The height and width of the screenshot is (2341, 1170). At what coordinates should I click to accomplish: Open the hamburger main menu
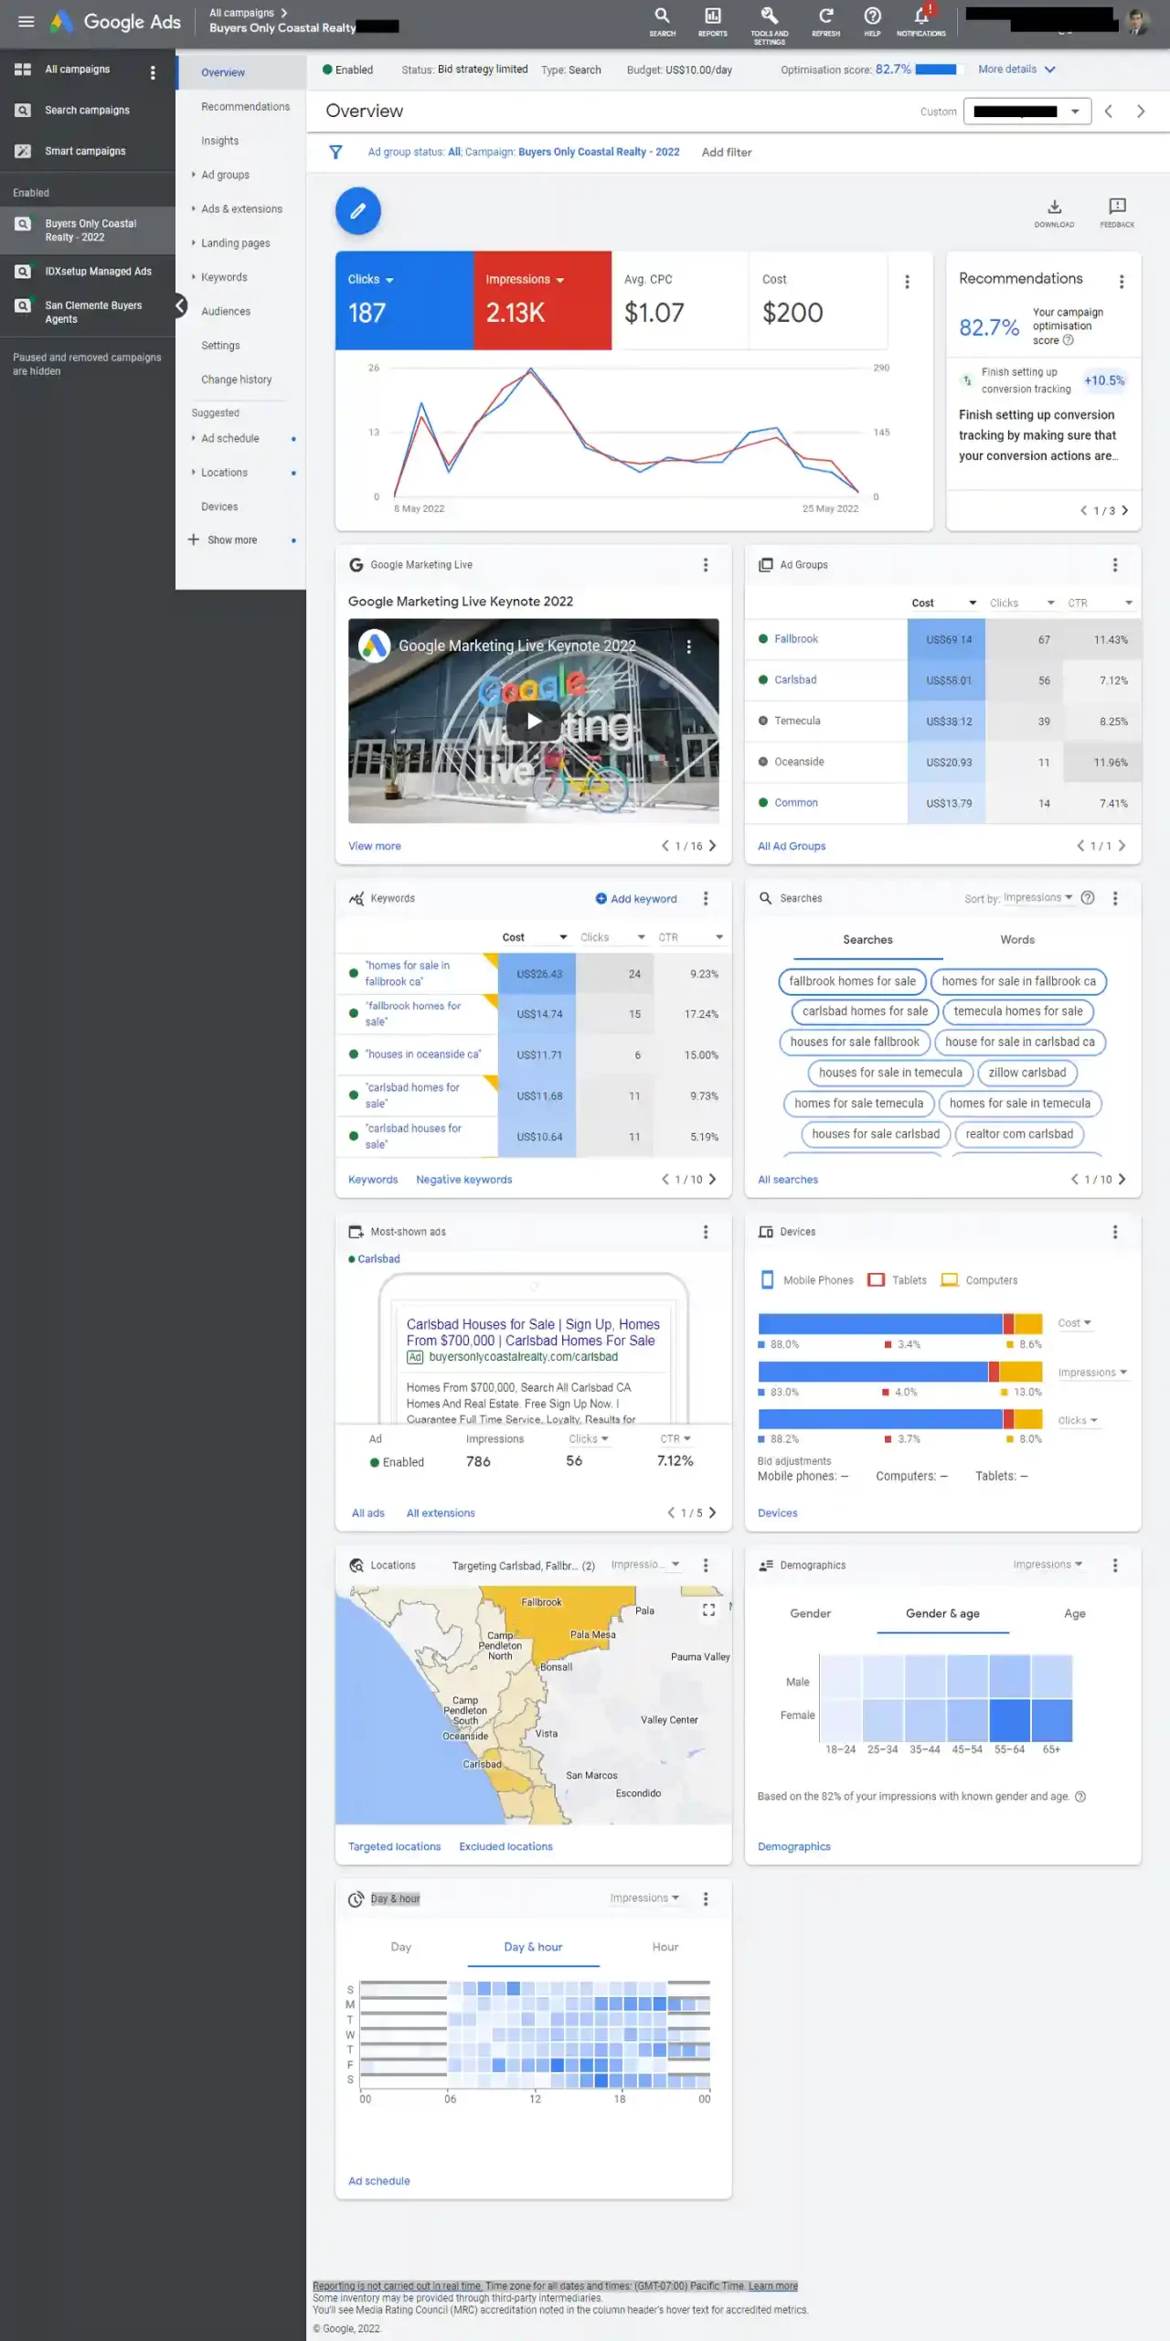(27, 21)
